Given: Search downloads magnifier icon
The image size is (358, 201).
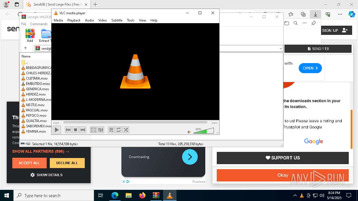Looking at the screenshot, I should click(296, 23).
